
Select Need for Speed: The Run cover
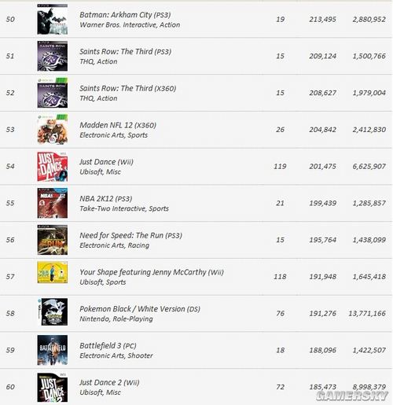tap(53, 240)
